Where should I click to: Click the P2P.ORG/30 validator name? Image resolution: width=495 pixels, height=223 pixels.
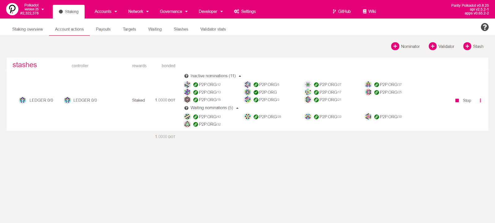391,117
